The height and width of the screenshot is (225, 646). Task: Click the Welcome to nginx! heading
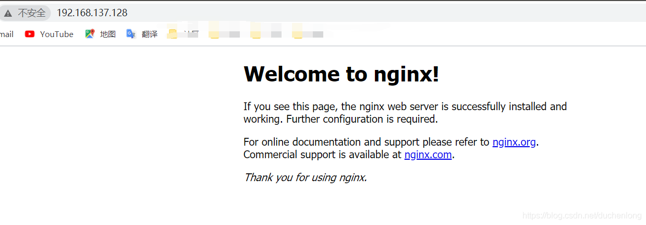342,74
